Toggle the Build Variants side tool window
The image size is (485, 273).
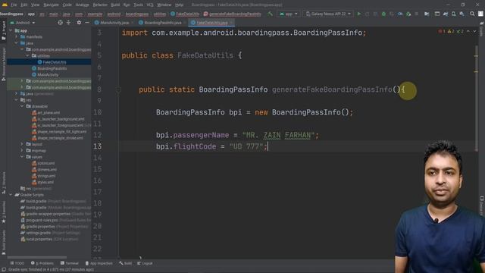tap(3, 242)
